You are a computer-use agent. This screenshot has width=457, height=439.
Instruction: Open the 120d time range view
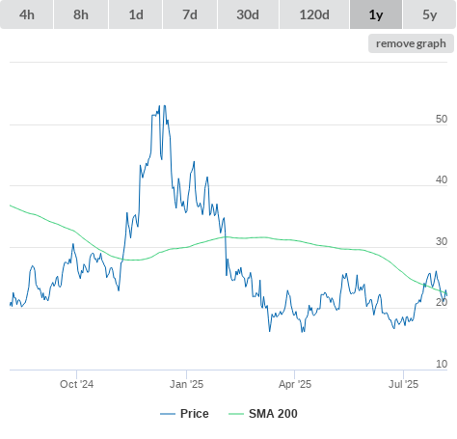pyautogui.click(x=314, y=14)
